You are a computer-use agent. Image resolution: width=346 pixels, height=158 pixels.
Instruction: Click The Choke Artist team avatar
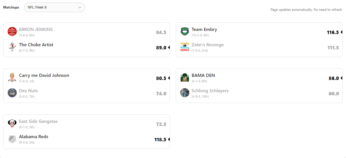pyautogui.click(x=12, y=47)
